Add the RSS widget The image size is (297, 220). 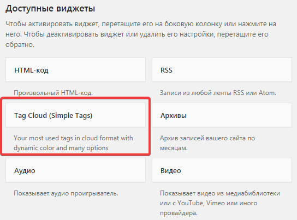point(222,70)
